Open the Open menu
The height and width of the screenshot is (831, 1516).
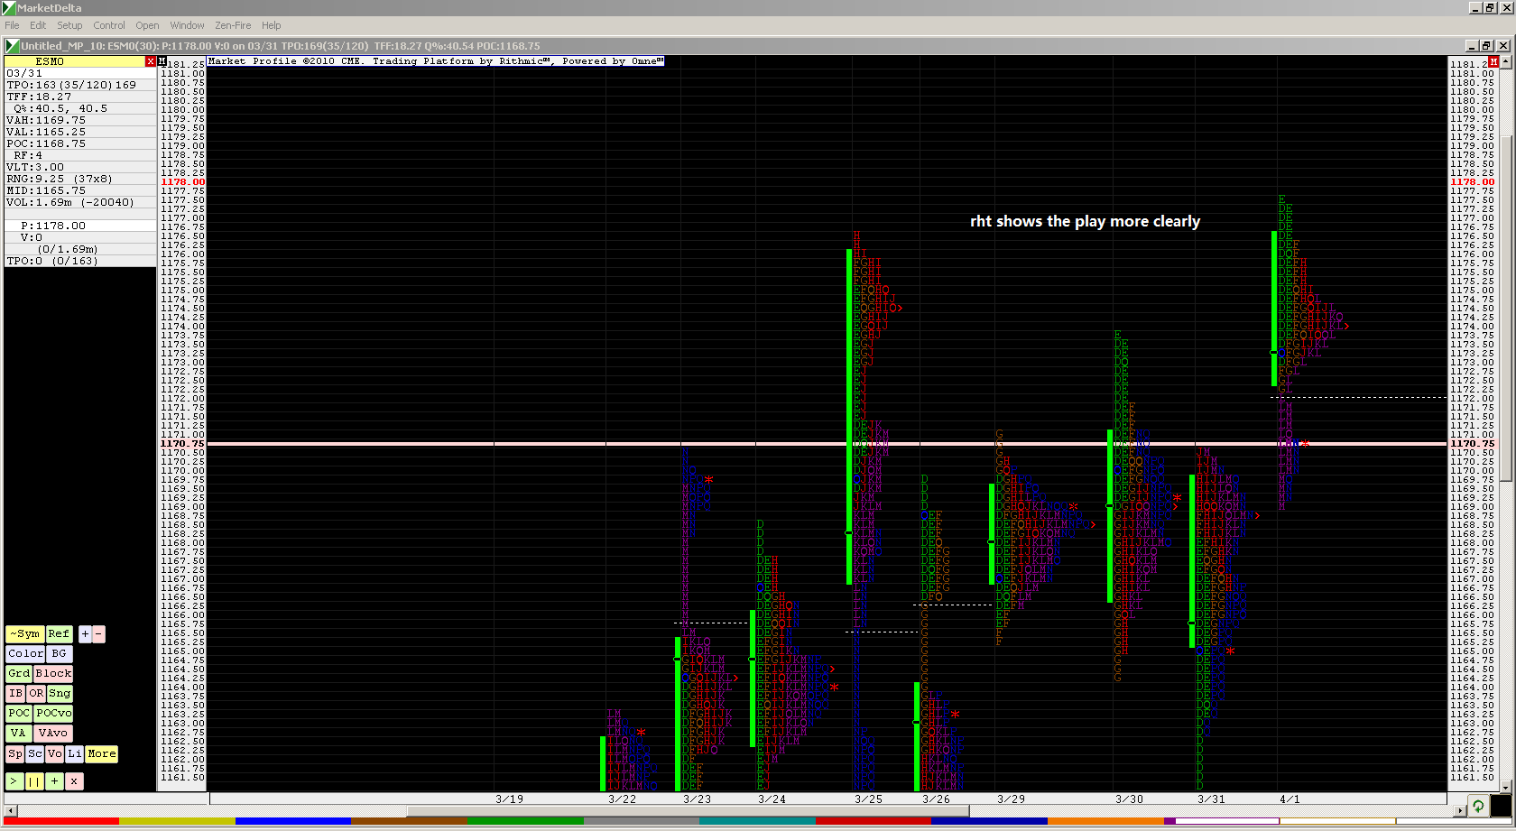point(147,25)
